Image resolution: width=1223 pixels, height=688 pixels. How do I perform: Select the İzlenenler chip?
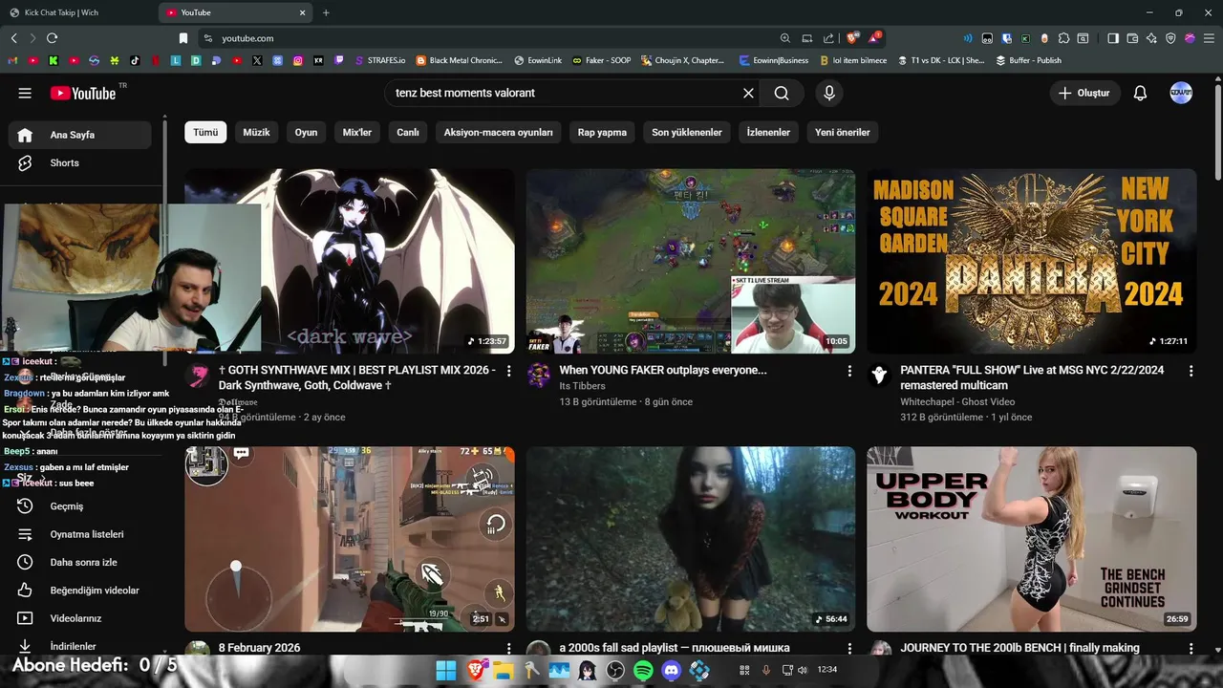(768, 132)
